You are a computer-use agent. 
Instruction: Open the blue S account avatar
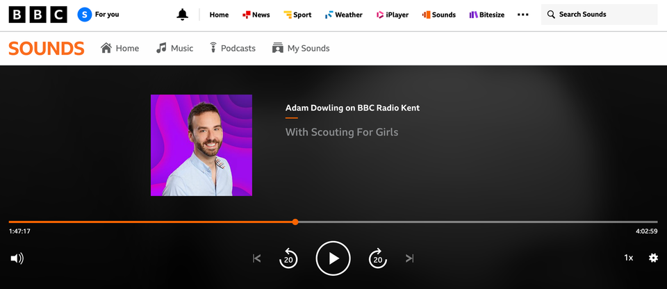[x=85, y=15]
